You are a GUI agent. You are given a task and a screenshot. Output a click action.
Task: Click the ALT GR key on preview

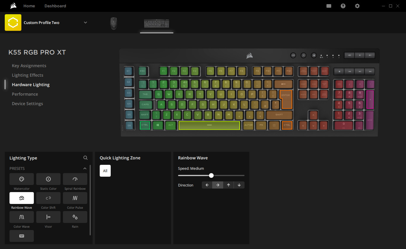pos(248,125)
